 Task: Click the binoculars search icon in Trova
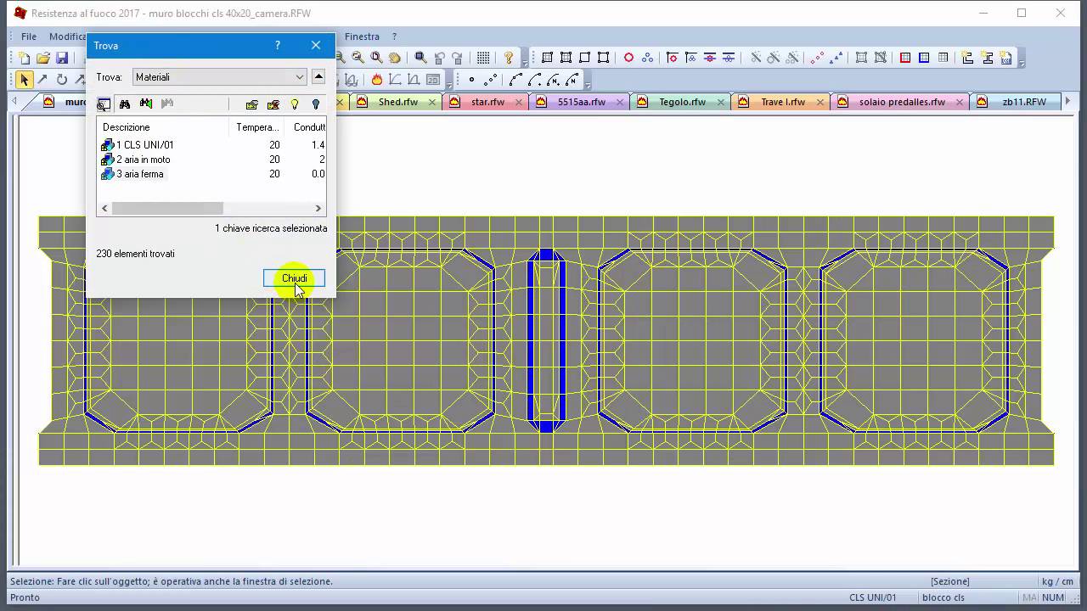tap(125, 104)
